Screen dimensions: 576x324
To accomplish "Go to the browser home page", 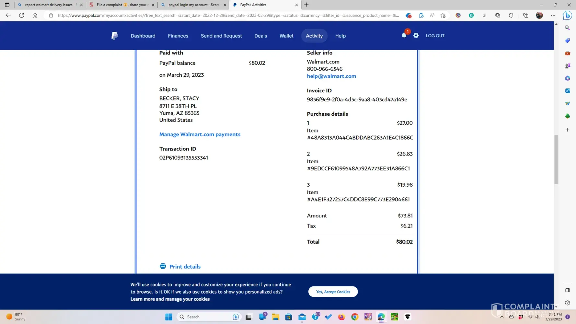I will 35,15.
